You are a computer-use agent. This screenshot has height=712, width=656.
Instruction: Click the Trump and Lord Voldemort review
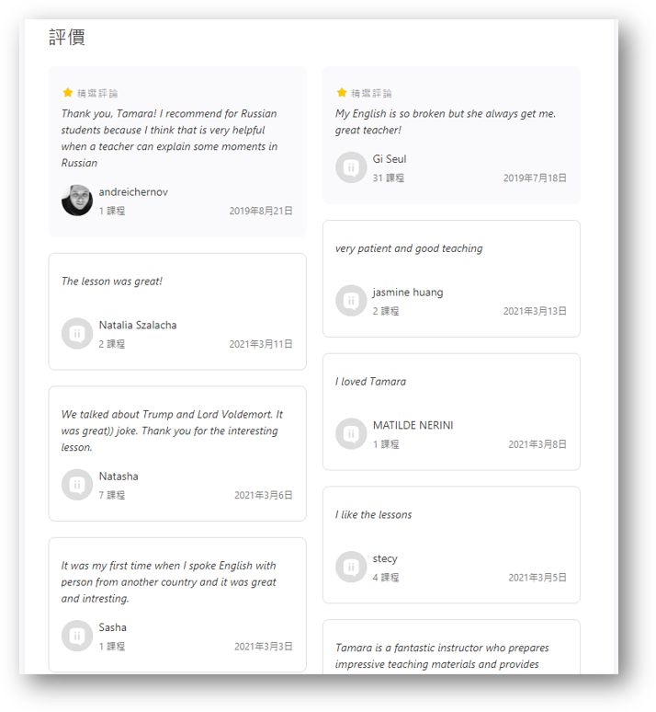[x=172, y=431]
